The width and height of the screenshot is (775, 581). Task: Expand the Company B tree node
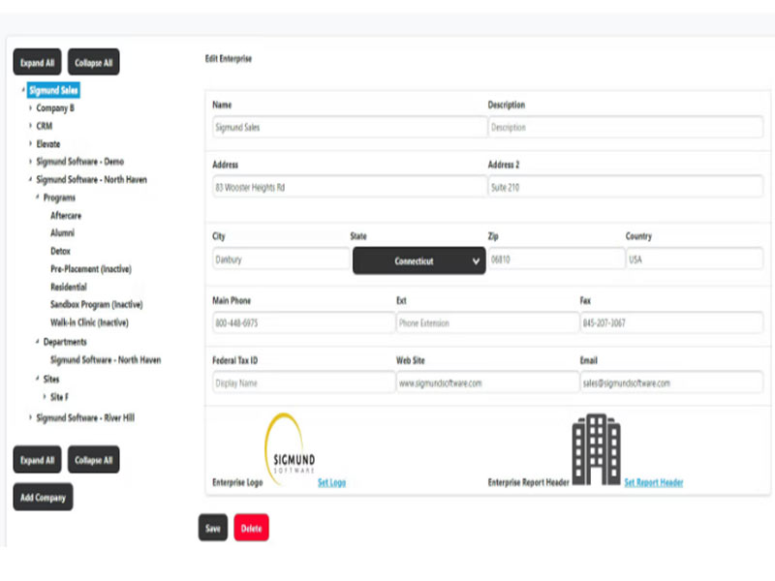click(x=30, y=107)
